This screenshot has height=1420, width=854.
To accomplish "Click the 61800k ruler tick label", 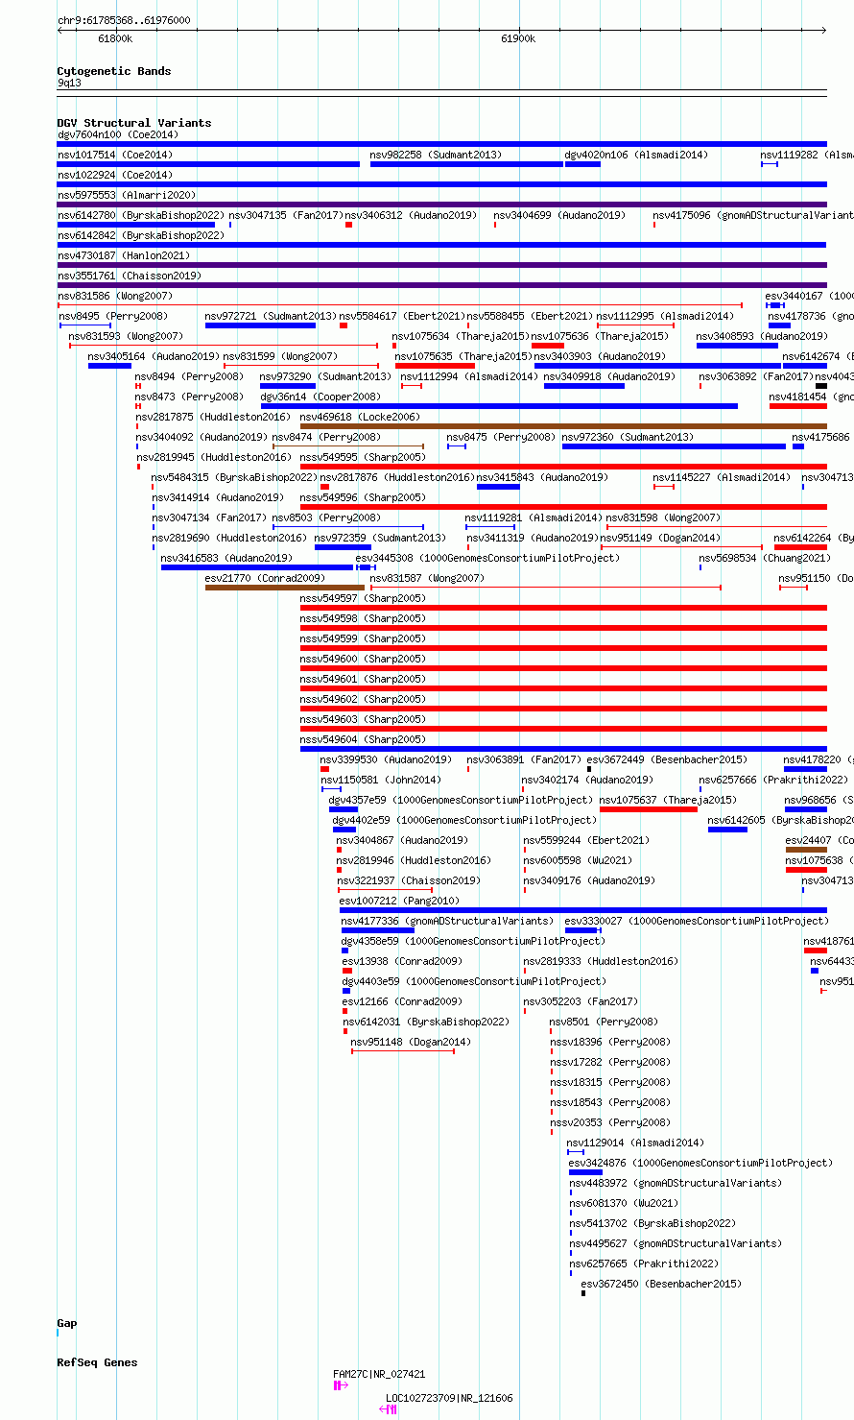I will [115, 39].
